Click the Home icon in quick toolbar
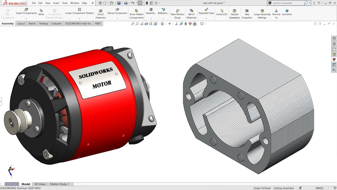This screenshot has width=337, height=190. [x=100, y=3]
